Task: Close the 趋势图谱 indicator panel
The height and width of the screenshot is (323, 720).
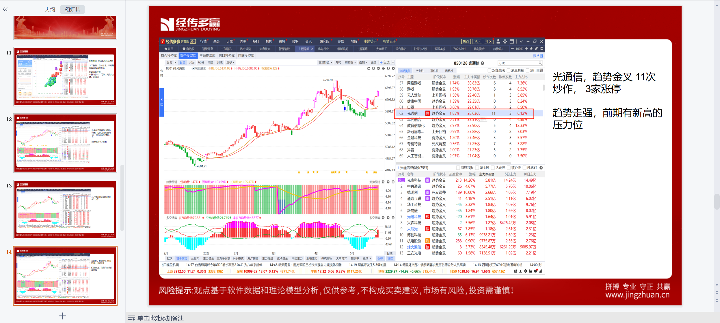Action: pyautogui.click(x=393, y=182)
